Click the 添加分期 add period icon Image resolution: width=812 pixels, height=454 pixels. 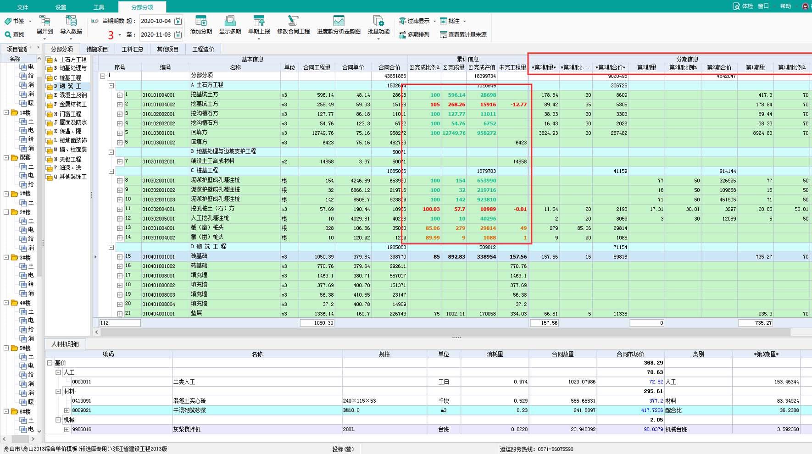pos(201,21)
